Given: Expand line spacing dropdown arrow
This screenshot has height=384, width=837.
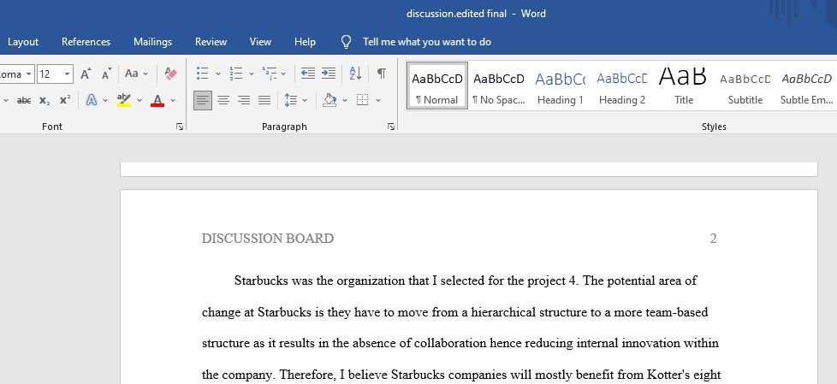Looking at the screenshot, I should coord(305,100).
